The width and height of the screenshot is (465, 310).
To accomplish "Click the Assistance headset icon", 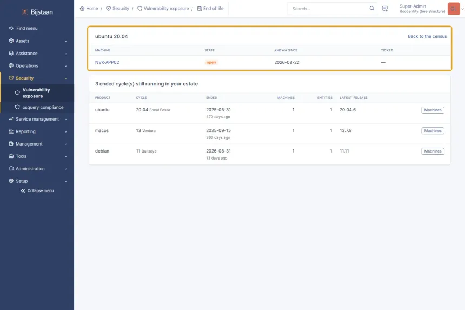I will (x=11, y=53).
